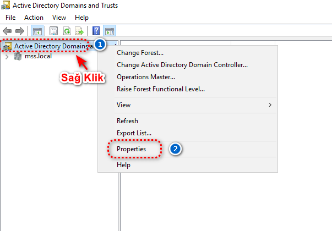Screen dimensions: 332x231
Task: Select Properties in the context menu
Action: [188, 149]
